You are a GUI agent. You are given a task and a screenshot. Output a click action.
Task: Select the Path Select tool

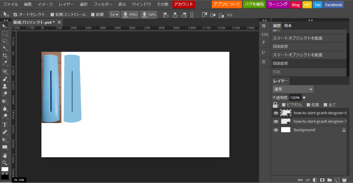pos(5,140)
